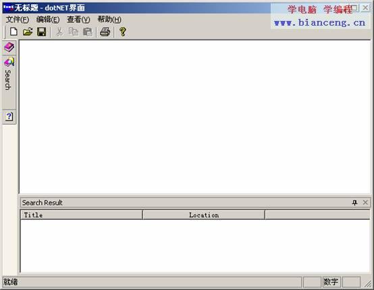Open the 帮助(H) menu
The height and width of the screenshot is (290, 374).
coord(109,20)
